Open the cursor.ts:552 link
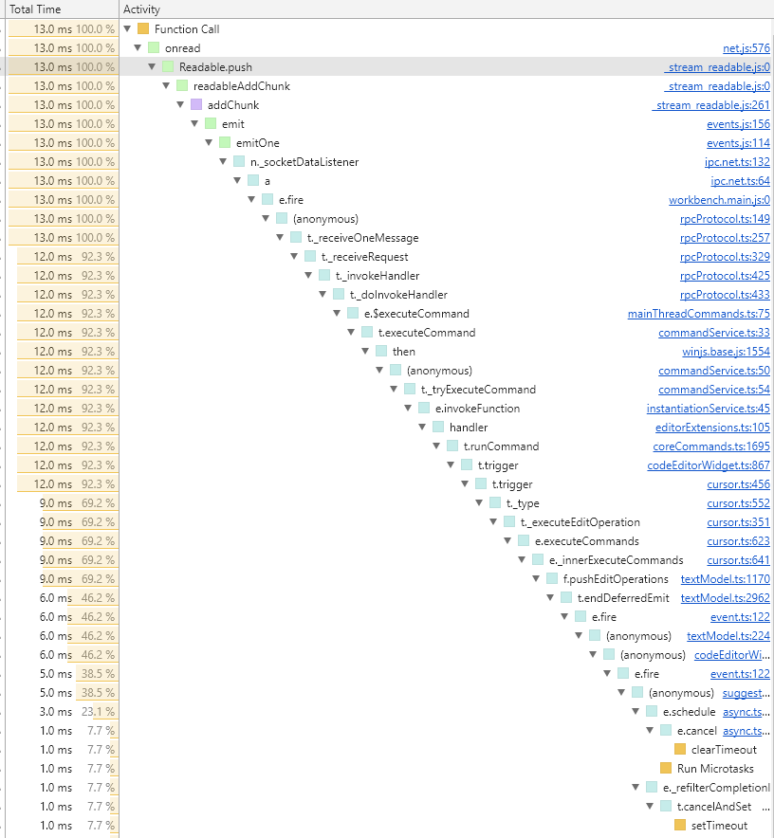 click(738, 503)
